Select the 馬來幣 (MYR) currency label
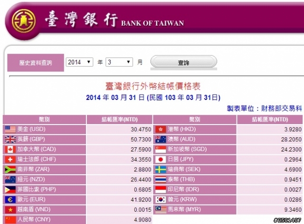 point(184,209)
